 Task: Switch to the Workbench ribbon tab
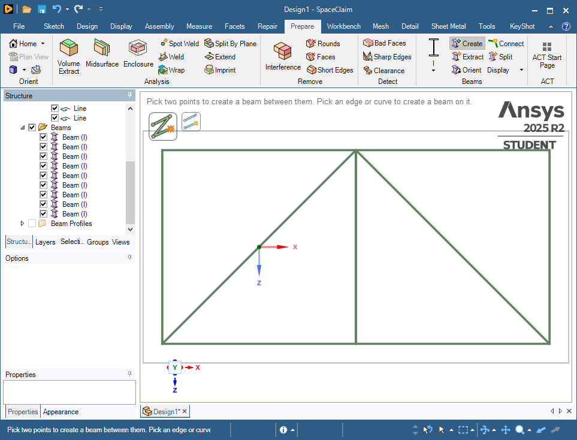tap(343, 26)
